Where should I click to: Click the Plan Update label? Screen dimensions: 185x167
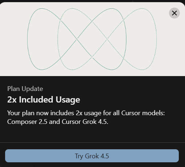click(25, 89)
